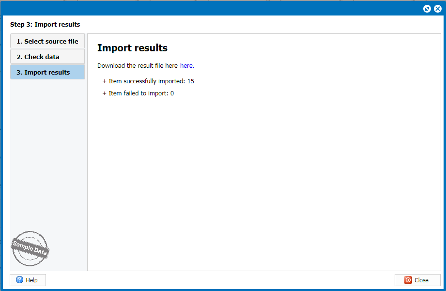Download the result file via 'here' link

click(x=186, y=65)
